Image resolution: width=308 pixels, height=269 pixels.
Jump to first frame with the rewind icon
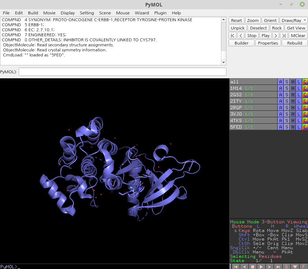[235, 266]
